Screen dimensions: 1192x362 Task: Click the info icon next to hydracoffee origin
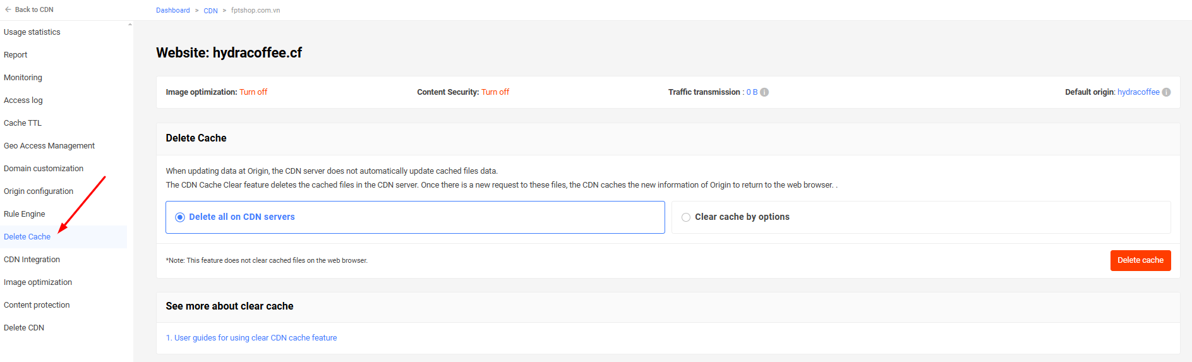click(1166, 92)
